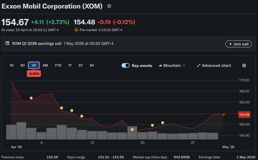Viewport: 258px width, 160px height.
Task: Click the pre-market sunrise icon
Action: click(x=76, y=30)
